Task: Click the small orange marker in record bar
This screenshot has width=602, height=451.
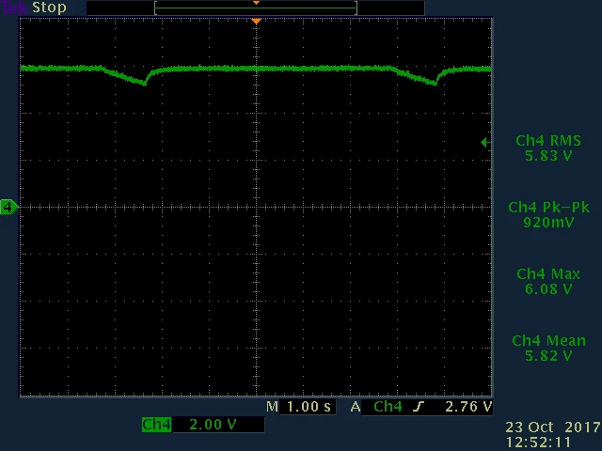Action: pos(256,3)
